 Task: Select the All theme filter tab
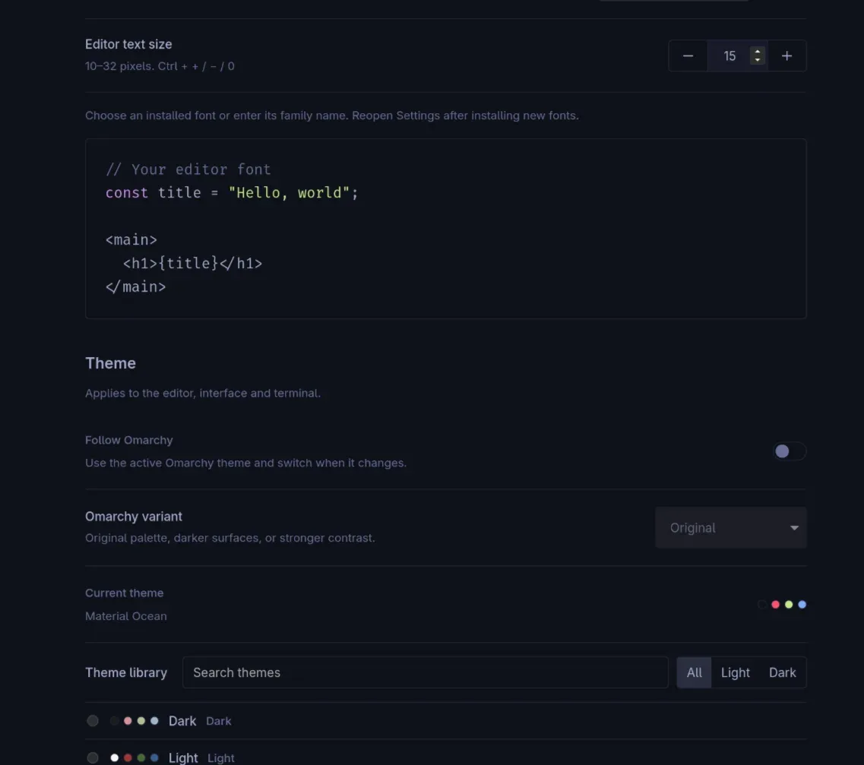(x=694, y=672)
